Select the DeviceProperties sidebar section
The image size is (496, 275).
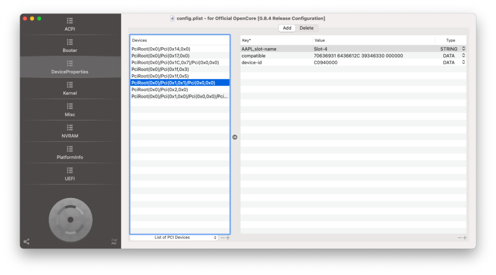click(x=70, y=67)
